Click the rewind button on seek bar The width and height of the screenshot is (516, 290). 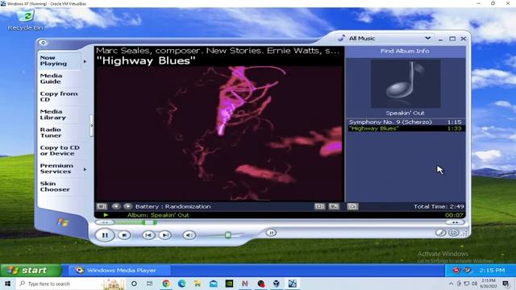coord(105,222)
